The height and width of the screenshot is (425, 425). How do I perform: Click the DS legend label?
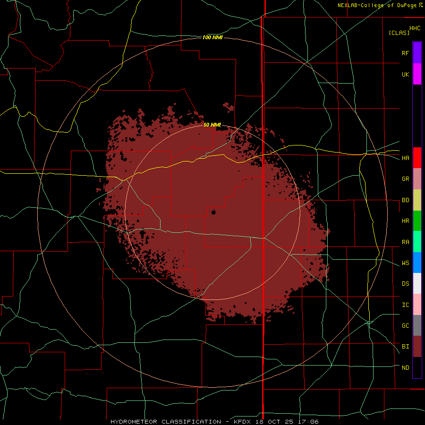click(x=405, y=284)
